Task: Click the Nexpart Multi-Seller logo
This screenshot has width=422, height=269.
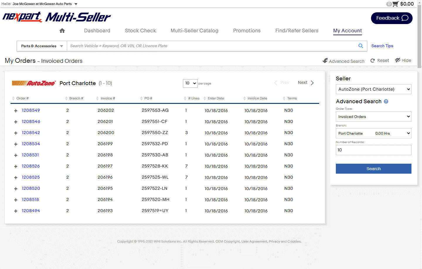Action: pos(57,17)
